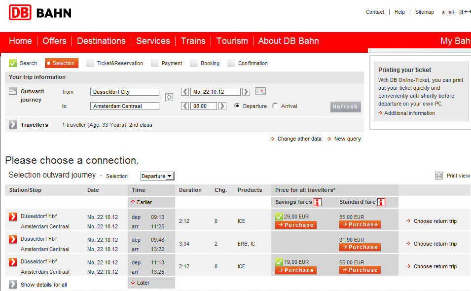This screenshot has width=471, height=291.
Task: Open Savings fares info icon
Action: [x=318, y=202]
